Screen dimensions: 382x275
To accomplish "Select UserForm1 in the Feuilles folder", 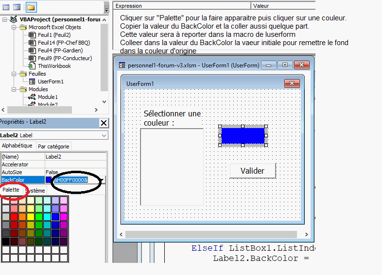I will click(x=51, y=81).
